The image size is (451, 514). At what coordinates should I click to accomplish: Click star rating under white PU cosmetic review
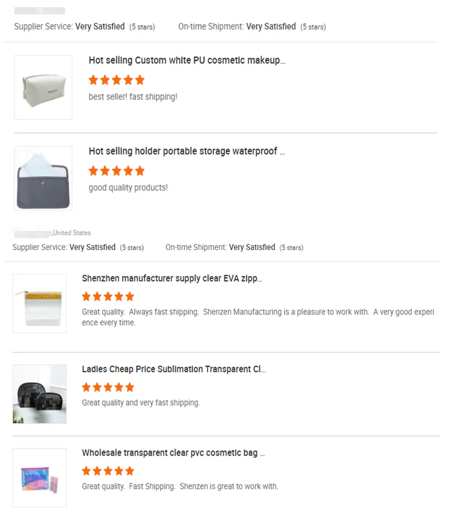click(117, 80)
